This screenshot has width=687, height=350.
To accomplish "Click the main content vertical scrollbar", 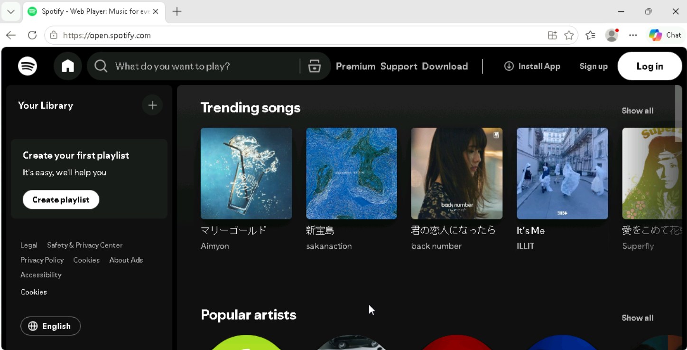I will [x=678, y=114].
